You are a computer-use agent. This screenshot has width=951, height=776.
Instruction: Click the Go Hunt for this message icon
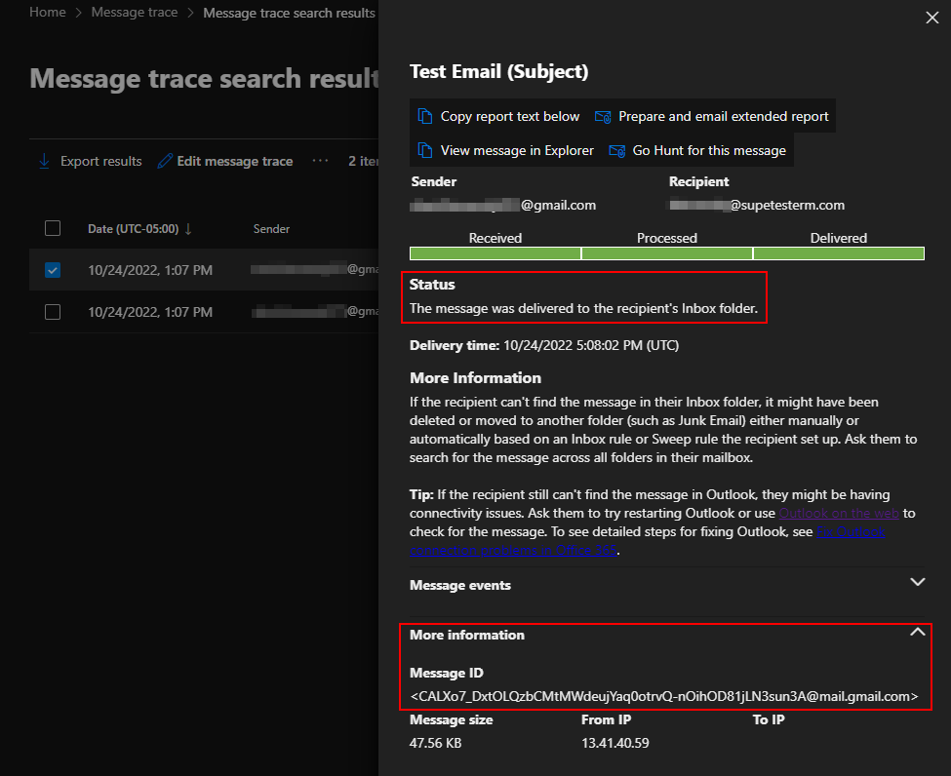click(x=616, y=151)
